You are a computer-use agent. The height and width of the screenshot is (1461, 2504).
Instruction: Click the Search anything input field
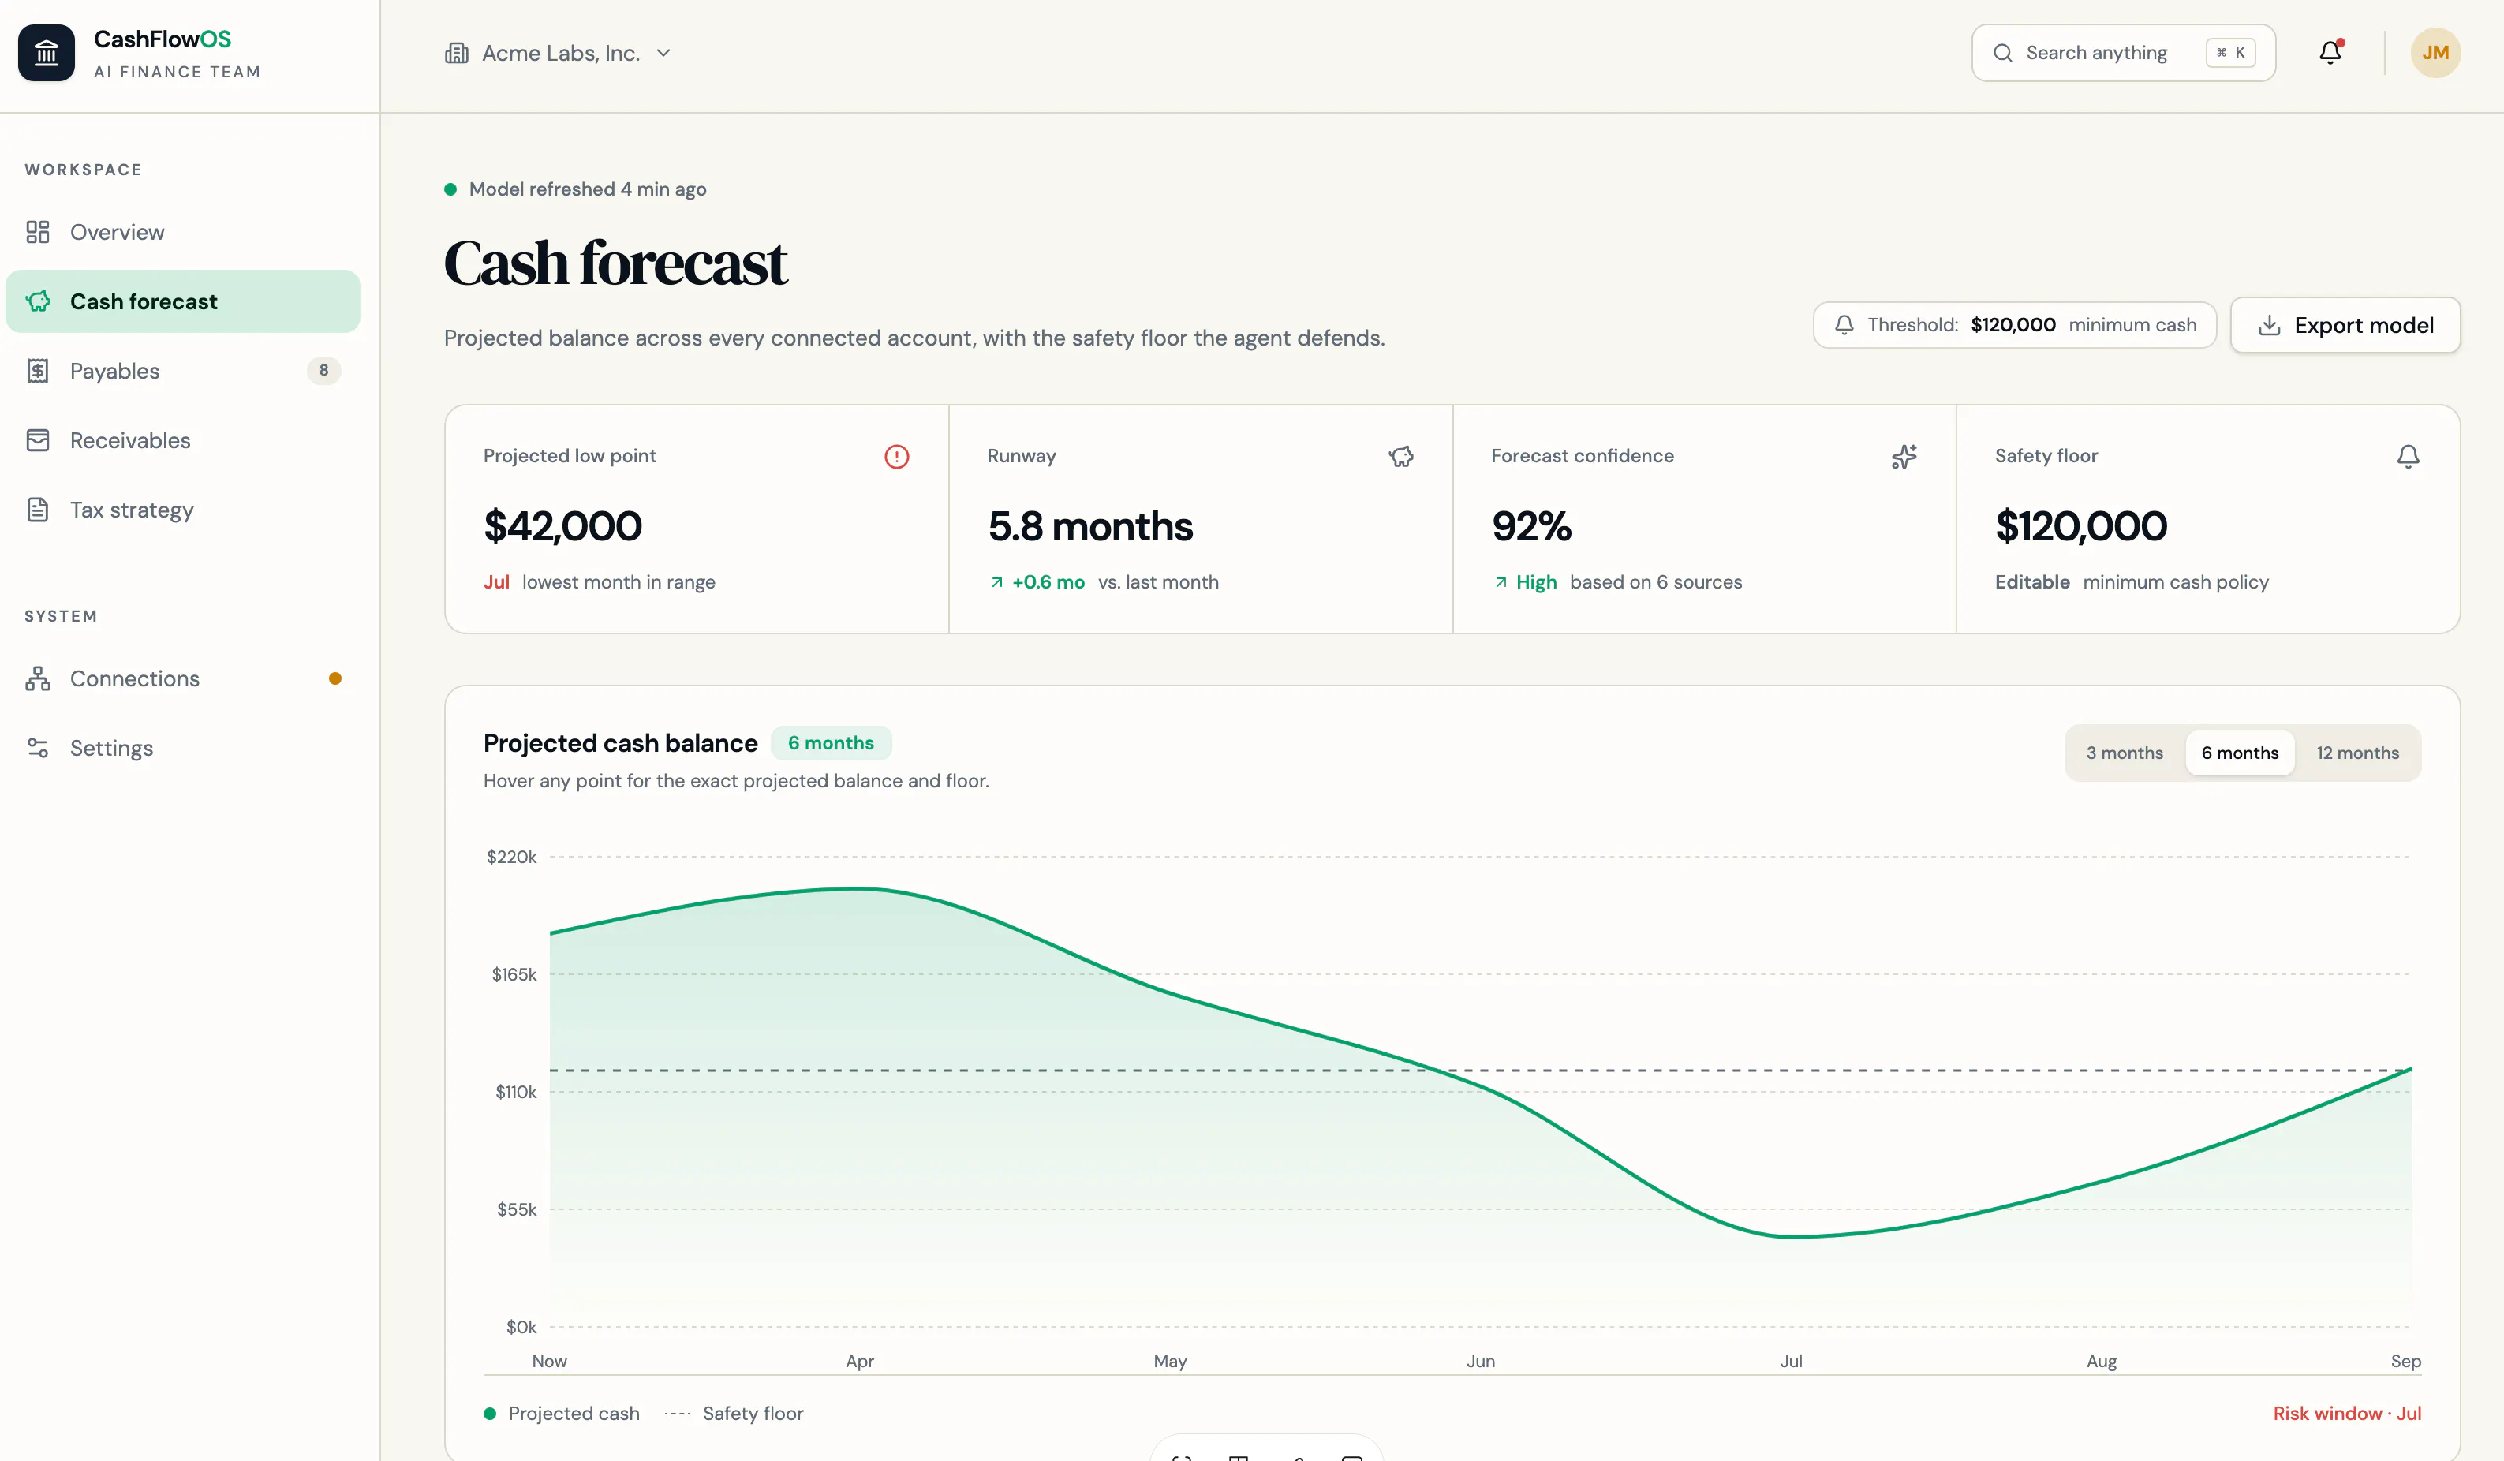click(x=2124, y=53)
